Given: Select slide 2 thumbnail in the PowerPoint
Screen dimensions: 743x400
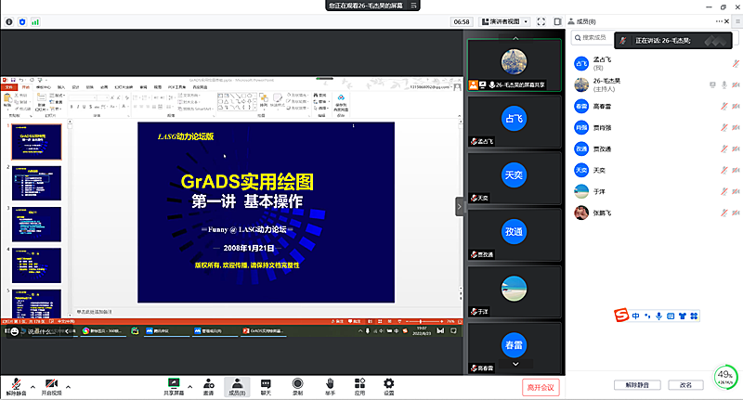Looking at the screenshot, I should pos(36,183).
